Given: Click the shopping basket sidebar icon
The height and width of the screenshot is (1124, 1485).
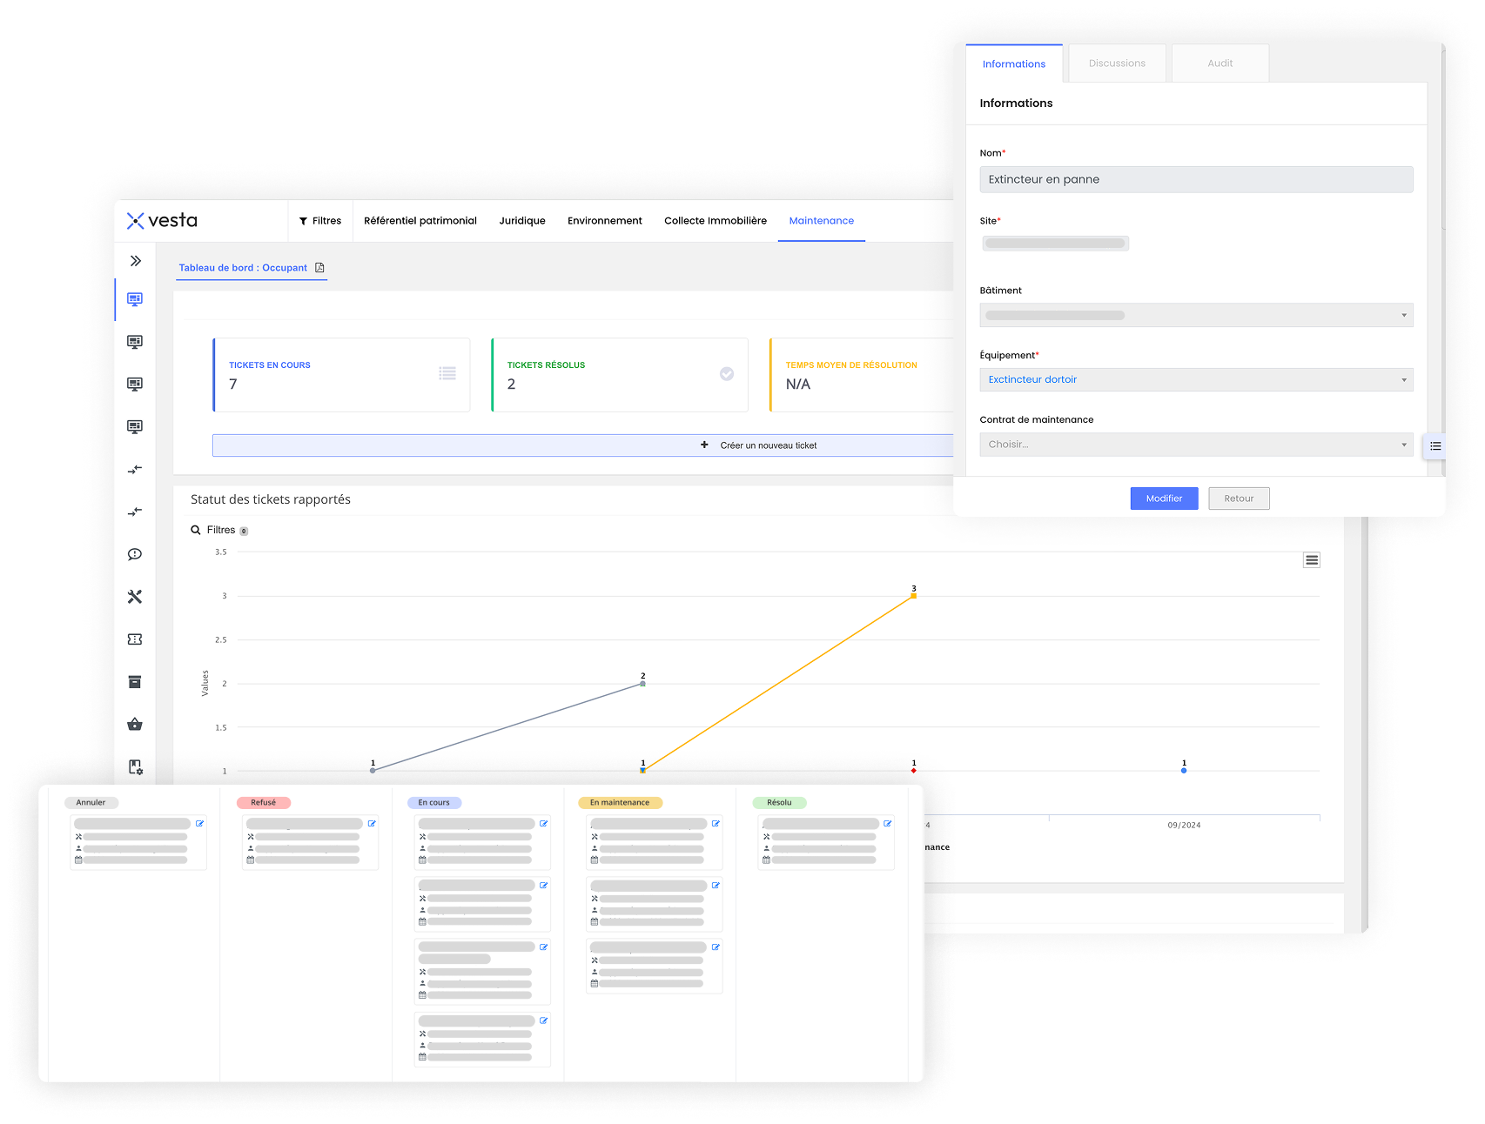Looking at the screenshot, I should 135,725.
